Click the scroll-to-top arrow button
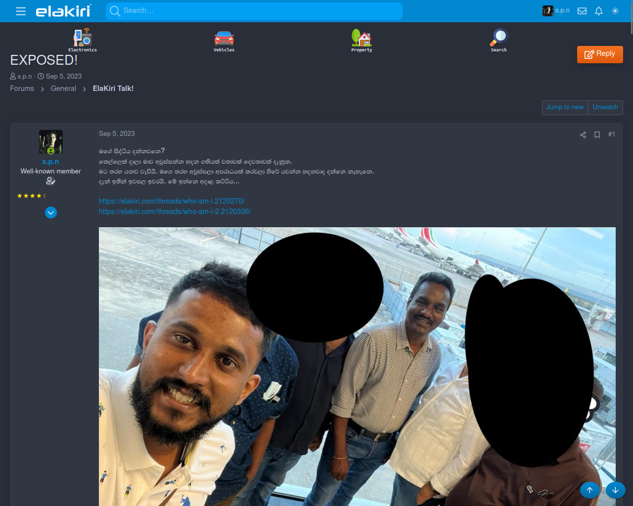The image size is (633, 506). click(x=590, y=490)
